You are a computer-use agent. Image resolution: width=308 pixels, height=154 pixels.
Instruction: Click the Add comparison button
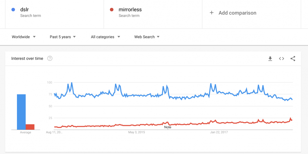237,13
